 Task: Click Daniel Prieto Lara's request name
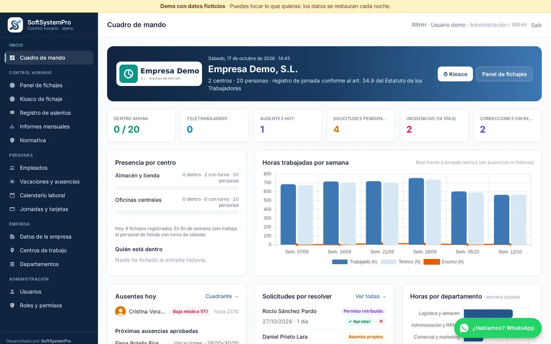[x=285, y=337]
